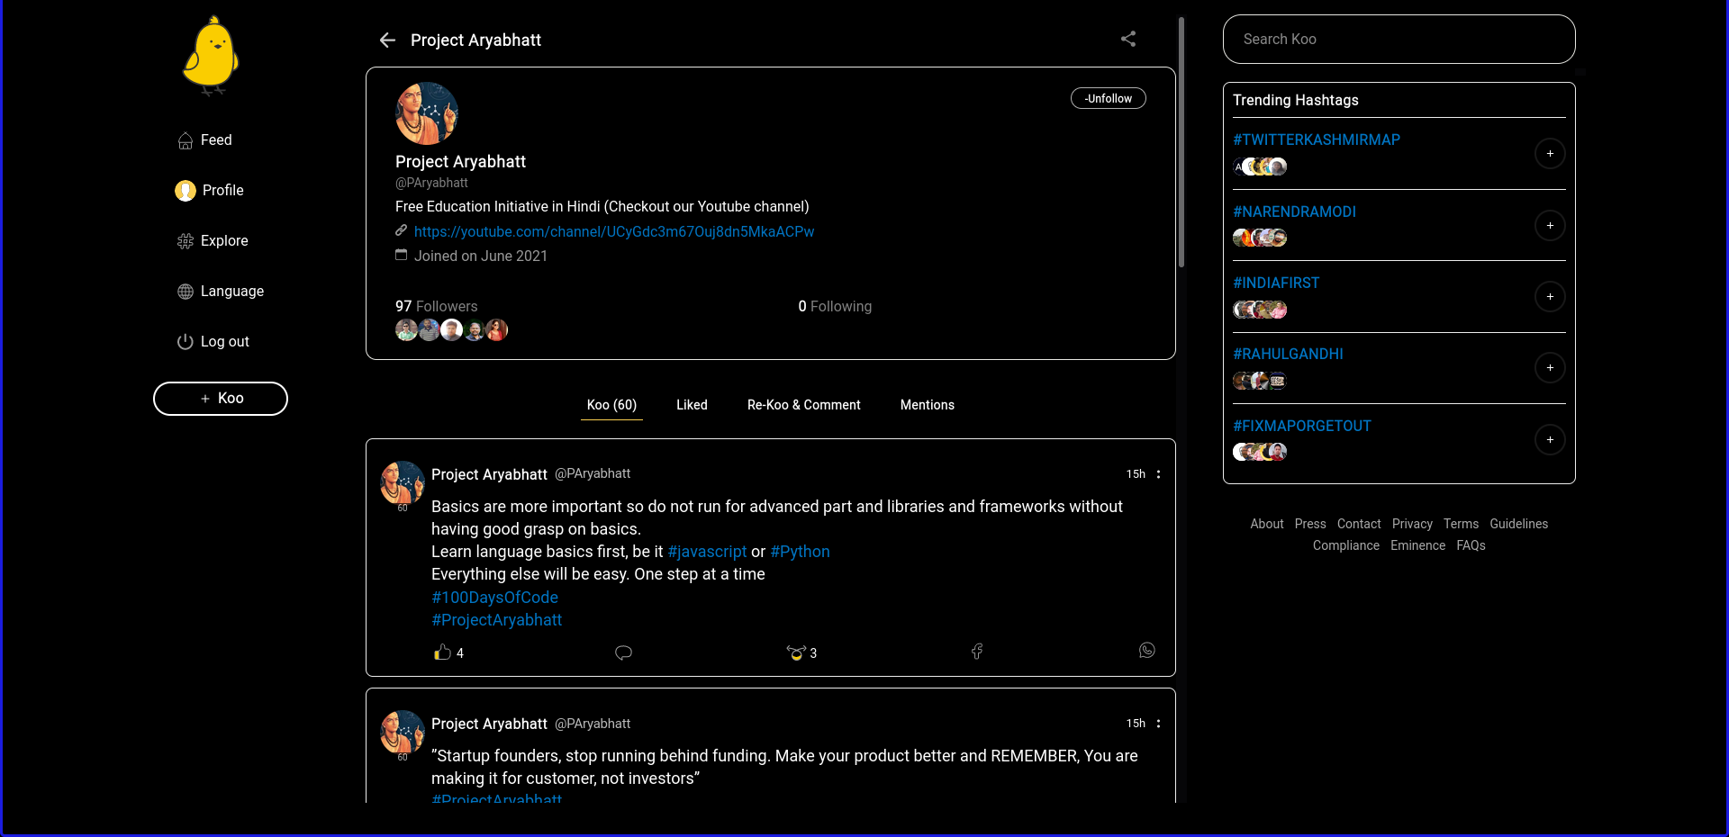Click 'Joined on June 2021' text
This screenshot has width=1729, height=837.
(481, 256)
